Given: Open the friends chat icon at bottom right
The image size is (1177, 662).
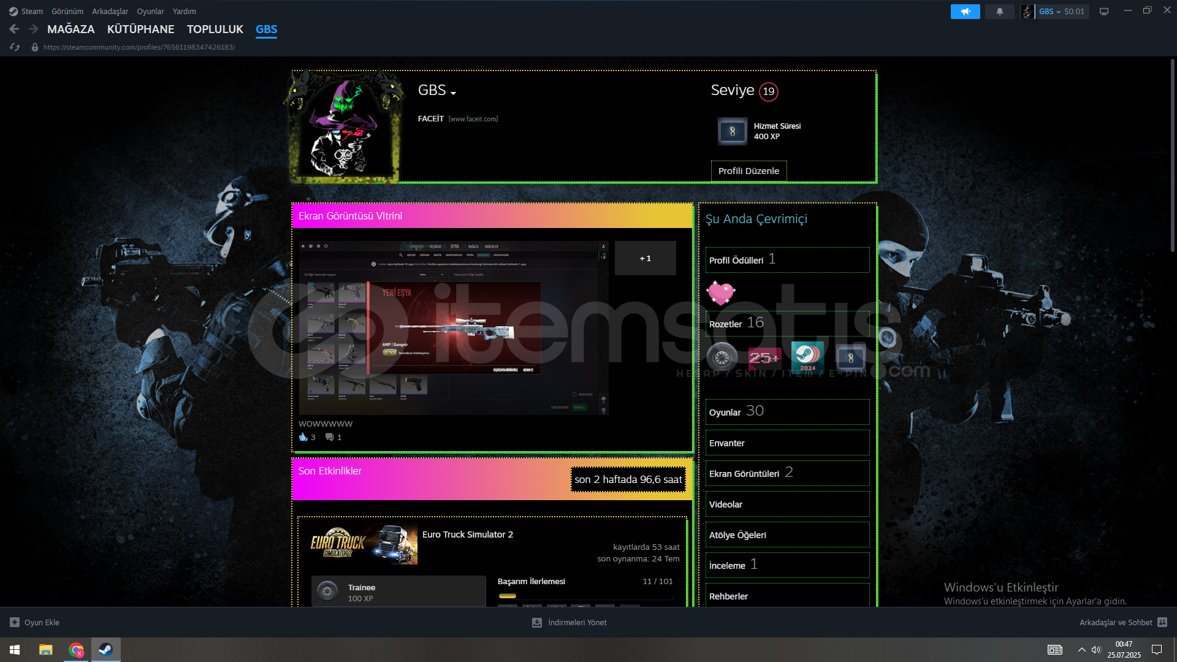Looking at the screenshot, I should coord(1162,622).
